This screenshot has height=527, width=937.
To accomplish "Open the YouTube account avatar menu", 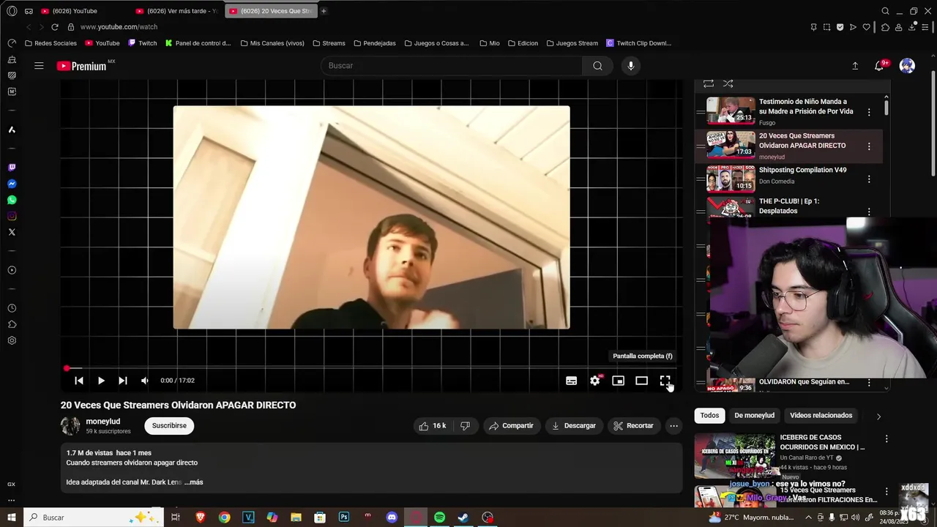I will coord(907,66).
